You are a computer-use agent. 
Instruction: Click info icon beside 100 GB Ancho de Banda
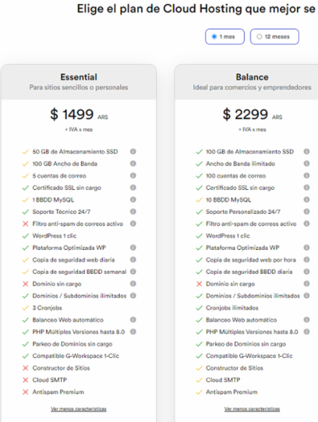click(x=133, y=164)
